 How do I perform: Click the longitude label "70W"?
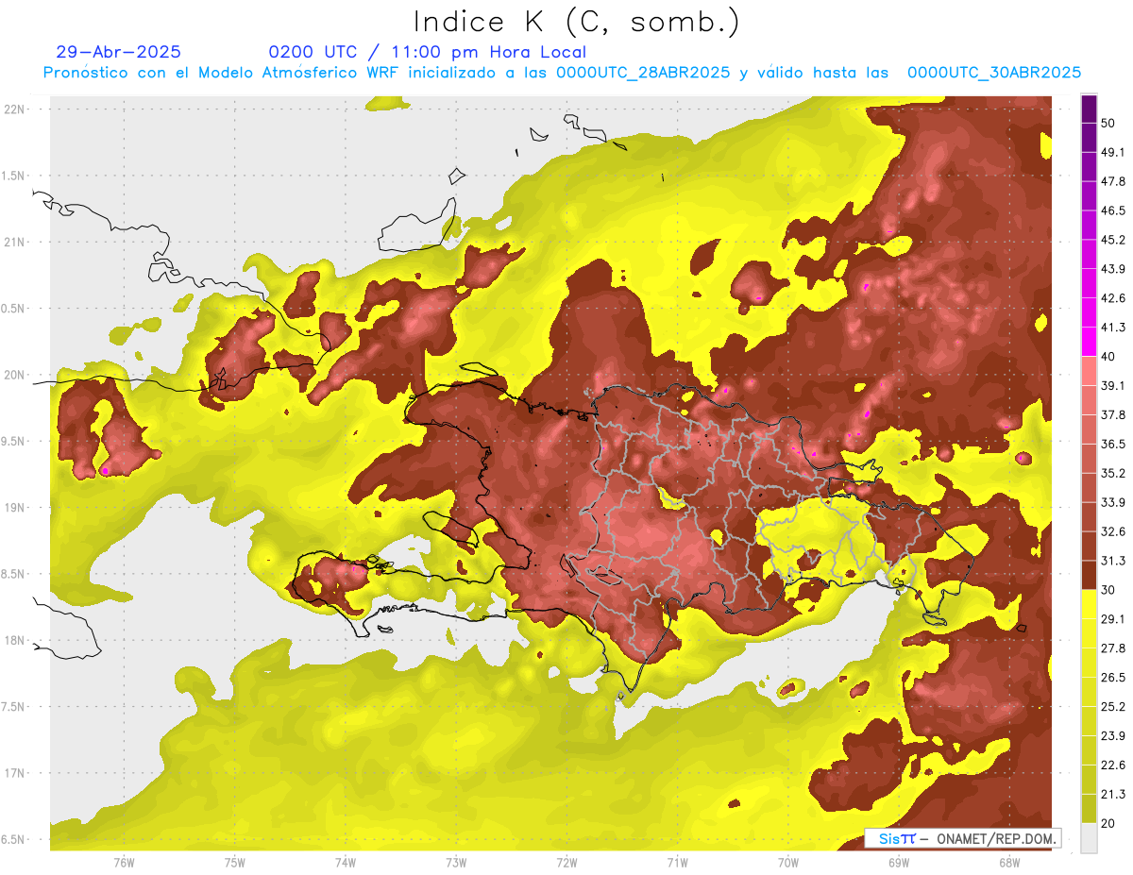point(788,864)
